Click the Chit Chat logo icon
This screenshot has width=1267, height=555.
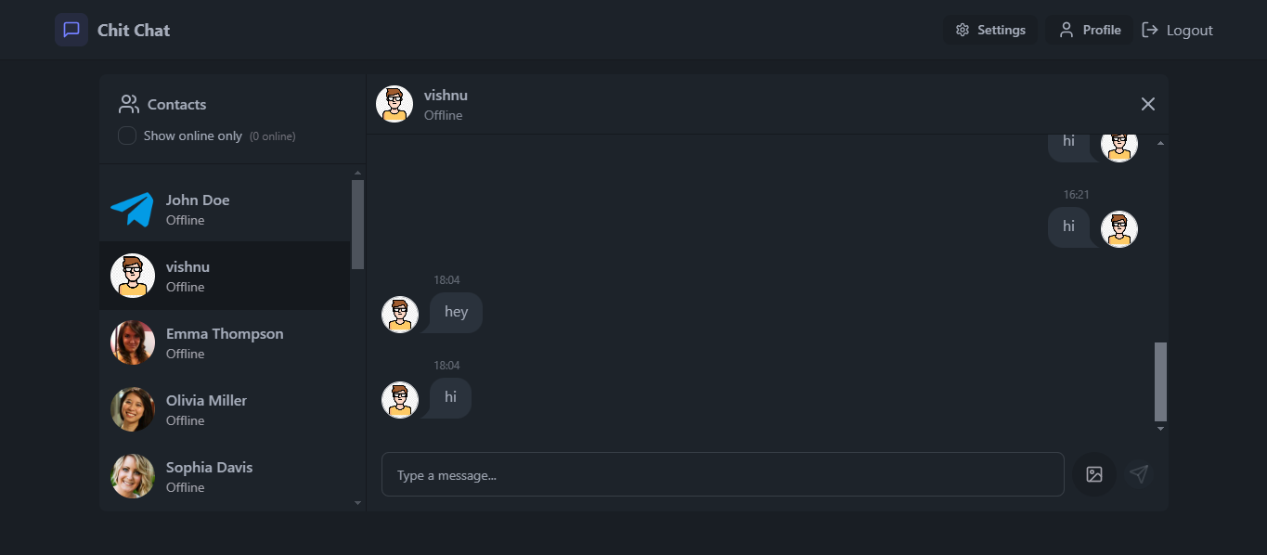pos(71,30)
